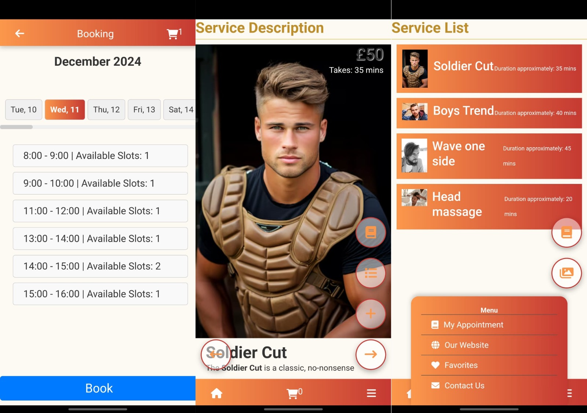Viewport: 587px width, 413px height.
Task: Choose the 8:00 - 9:00 time slot
Action: [x=100, y=156]
